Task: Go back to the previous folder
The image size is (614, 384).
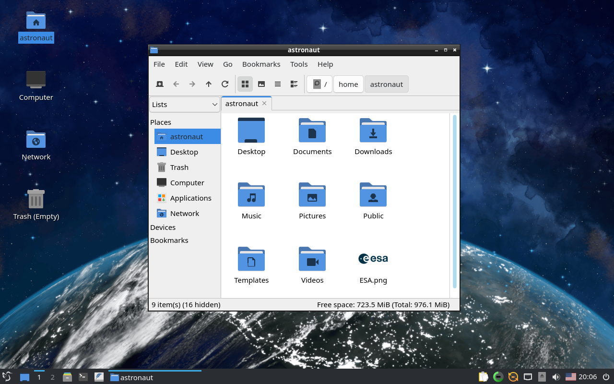Action: 176,84
